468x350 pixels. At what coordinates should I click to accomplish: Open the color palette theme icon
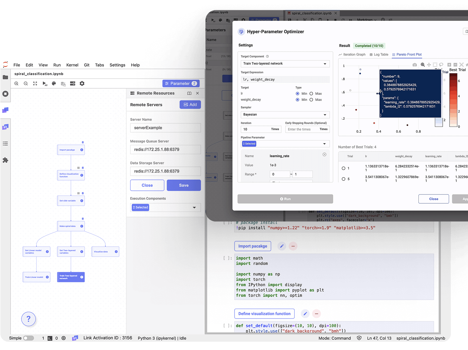click(x=54, y=83)
